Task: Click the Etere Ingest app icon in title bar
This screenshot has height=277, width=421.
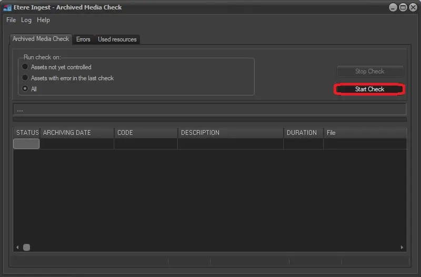Action: click(7, 7)
